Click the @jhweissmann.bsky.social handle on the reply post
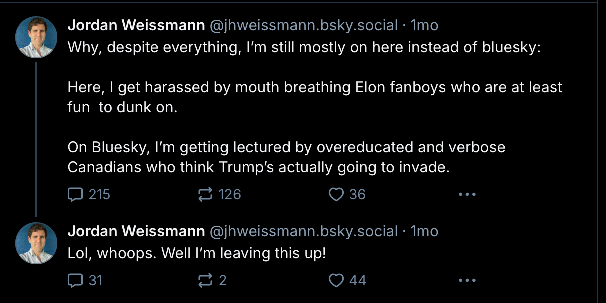The image size is (606, 303). [303, 231]
